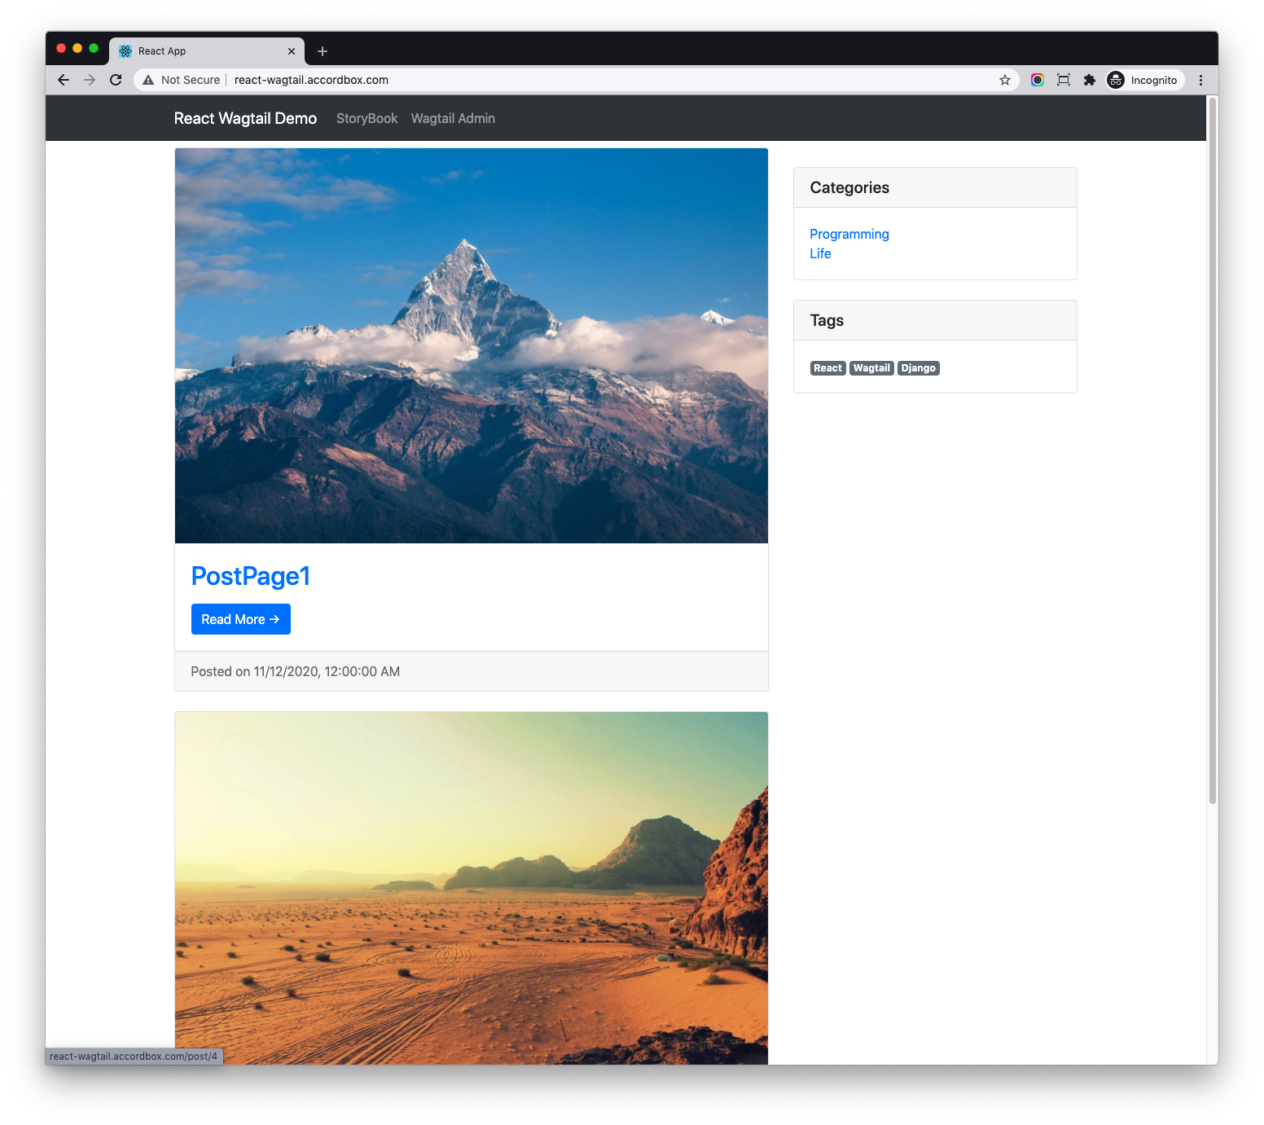1264x1125 pixels.
Task: Open the Chrome three-dot menu
Action: pyautogui.click(x=1200, y=80)
